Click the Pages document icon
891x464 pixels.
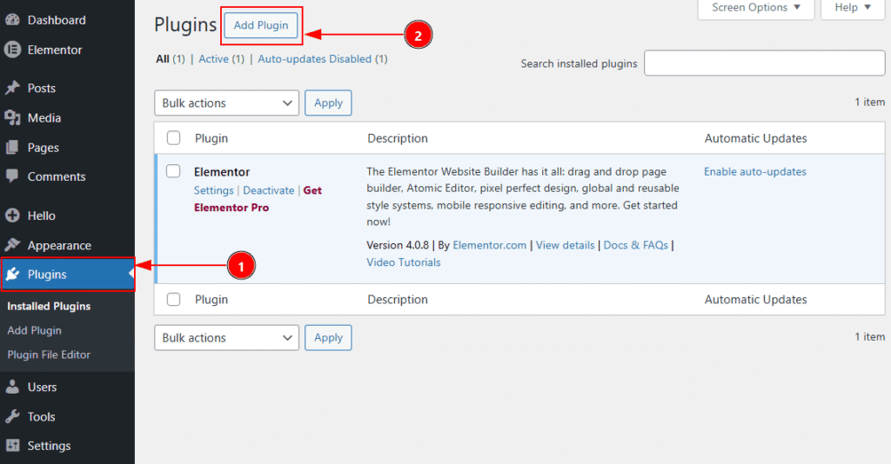pyautogui.click(x=12, y=148)
